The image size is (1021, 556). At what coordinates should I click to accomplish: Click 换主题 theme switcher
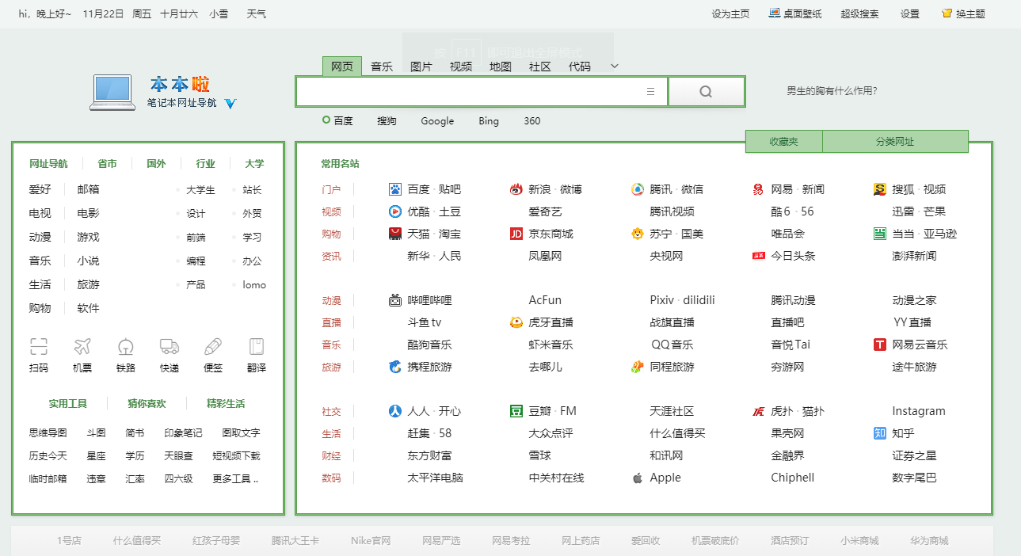pyautogui.click(x=963, y=13)
